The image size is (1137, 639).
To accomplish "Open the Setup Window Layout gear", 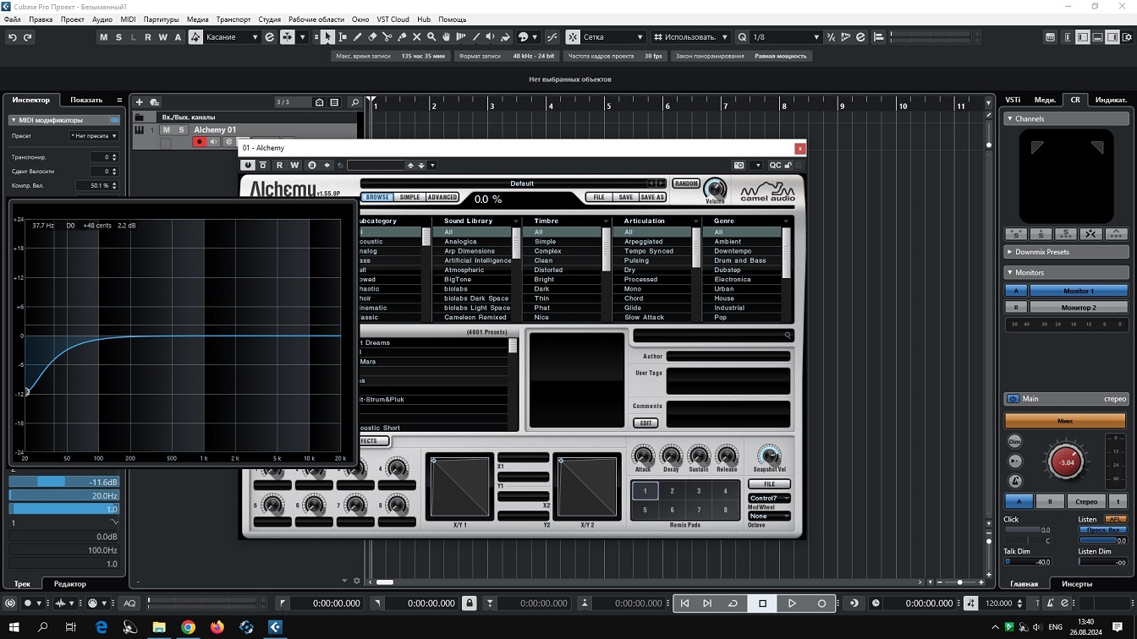I will 1127,37.
